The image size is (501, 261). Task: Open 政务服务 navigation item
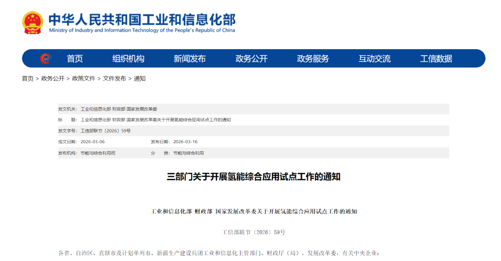[313, 59]
